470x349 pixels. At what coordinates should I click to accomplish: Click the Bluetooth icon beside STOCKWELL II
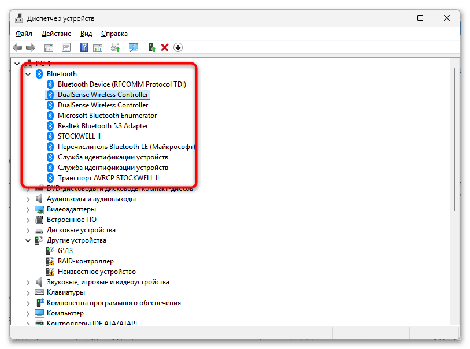click(50, 136)
